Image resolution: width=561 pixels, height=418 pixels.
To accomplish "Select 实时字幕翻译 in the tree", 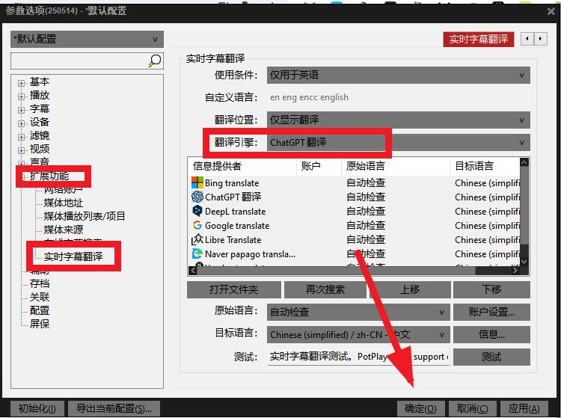I will click(73, 256).
